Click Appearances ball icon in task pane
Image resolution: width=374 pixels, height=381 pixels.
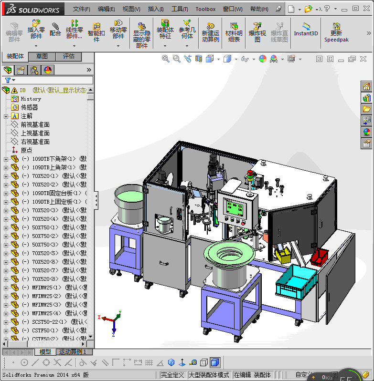366,132
